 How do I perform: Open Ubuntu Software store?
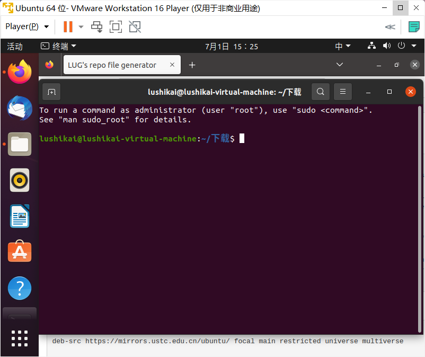20,252
